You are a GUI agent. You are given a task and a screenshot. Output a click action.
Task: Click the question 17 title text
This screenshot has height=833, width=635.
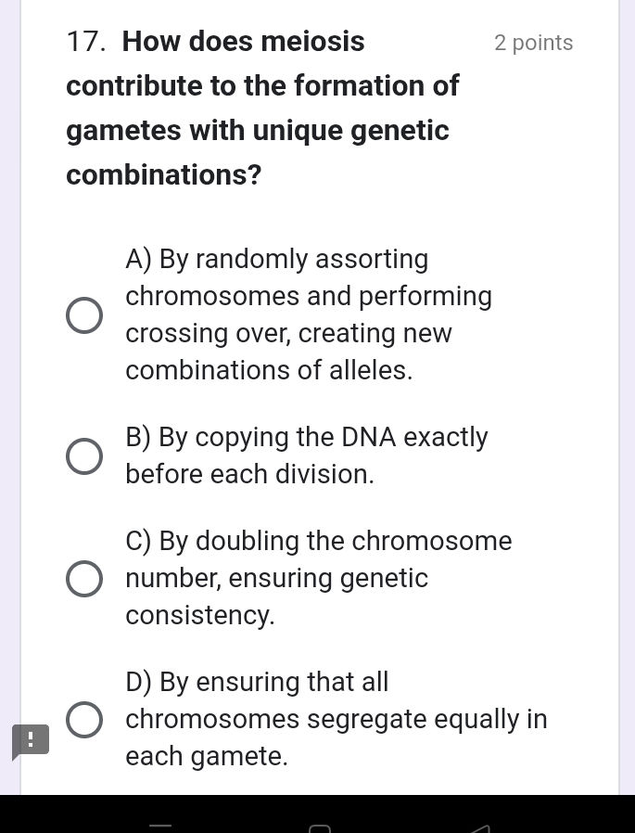[x=262, y=107]
